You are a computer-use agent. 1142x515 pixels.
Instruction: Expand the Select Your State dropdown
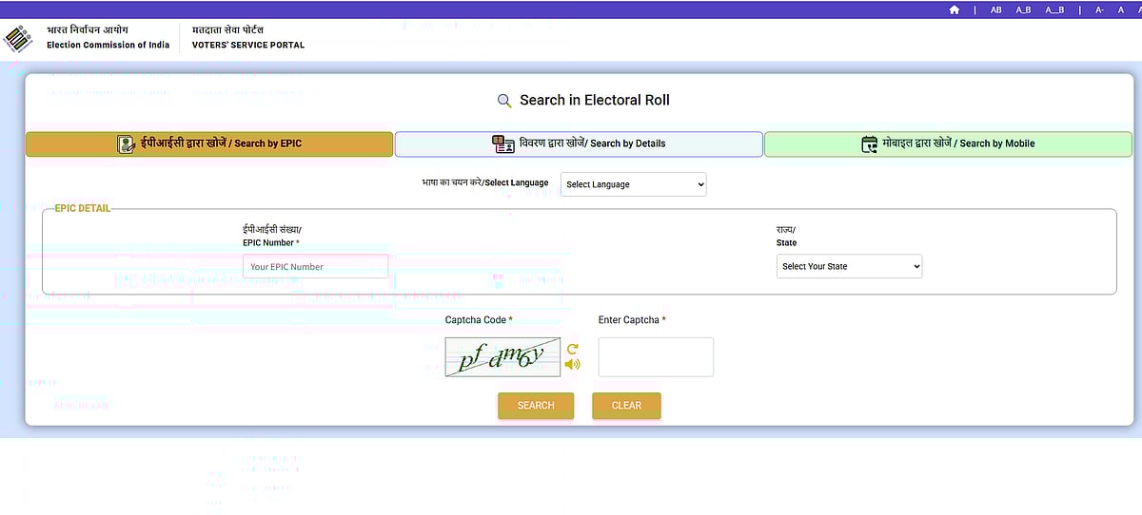click(849, 267)
